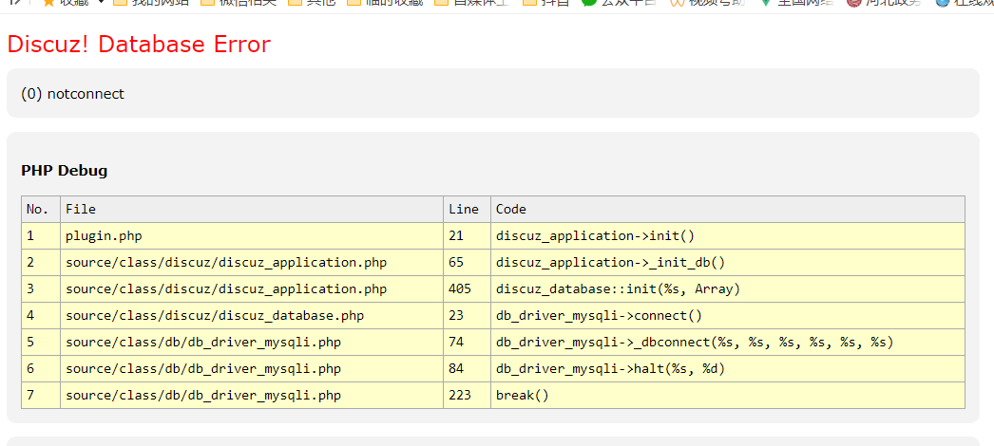994x446 pixels.
Task: Click the (0) notconnect error message
Action: pyautogui.click(x=72, y=94)
